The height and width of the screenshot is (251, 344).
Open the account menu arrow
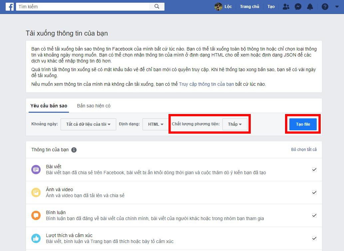[337, 7]
